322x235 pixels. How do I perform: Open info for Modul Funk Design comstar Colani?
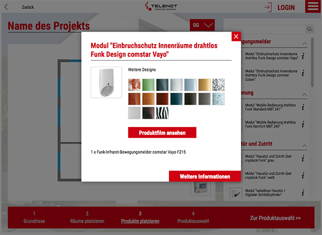point(303,73)
